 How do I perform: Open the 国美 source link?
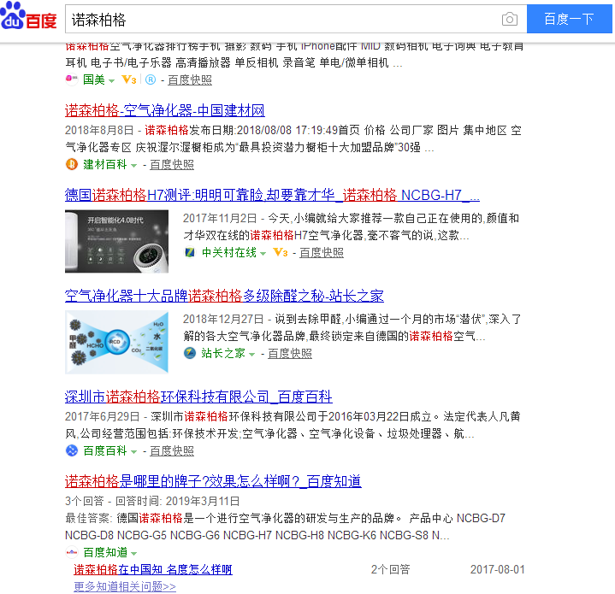point(94,79)
